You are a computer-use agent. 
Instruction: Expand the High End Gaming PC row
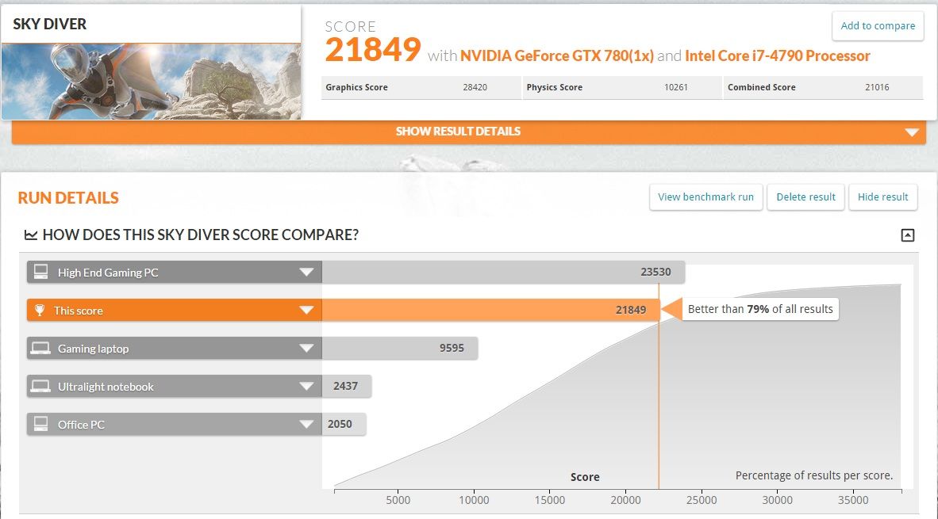pos(306,273)
